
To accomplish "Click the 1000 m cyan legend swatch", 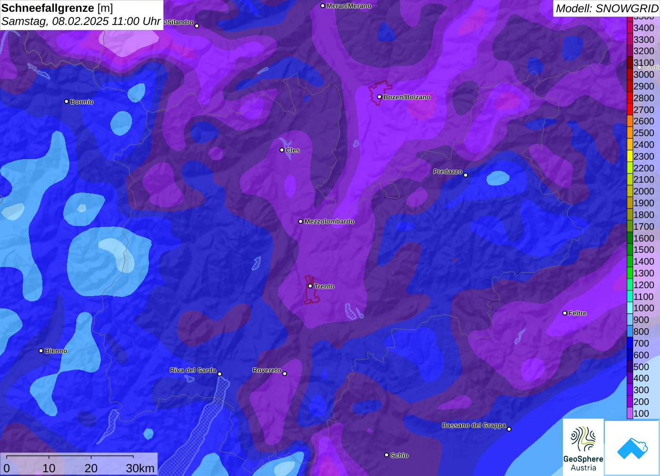I will coord(630,308).
